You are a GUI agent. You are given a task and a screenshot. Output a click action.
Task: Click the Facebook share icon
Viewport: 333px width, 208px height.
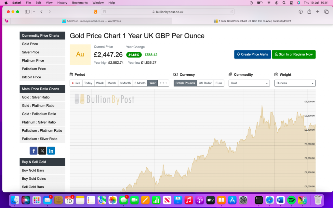tap(33, 151)
